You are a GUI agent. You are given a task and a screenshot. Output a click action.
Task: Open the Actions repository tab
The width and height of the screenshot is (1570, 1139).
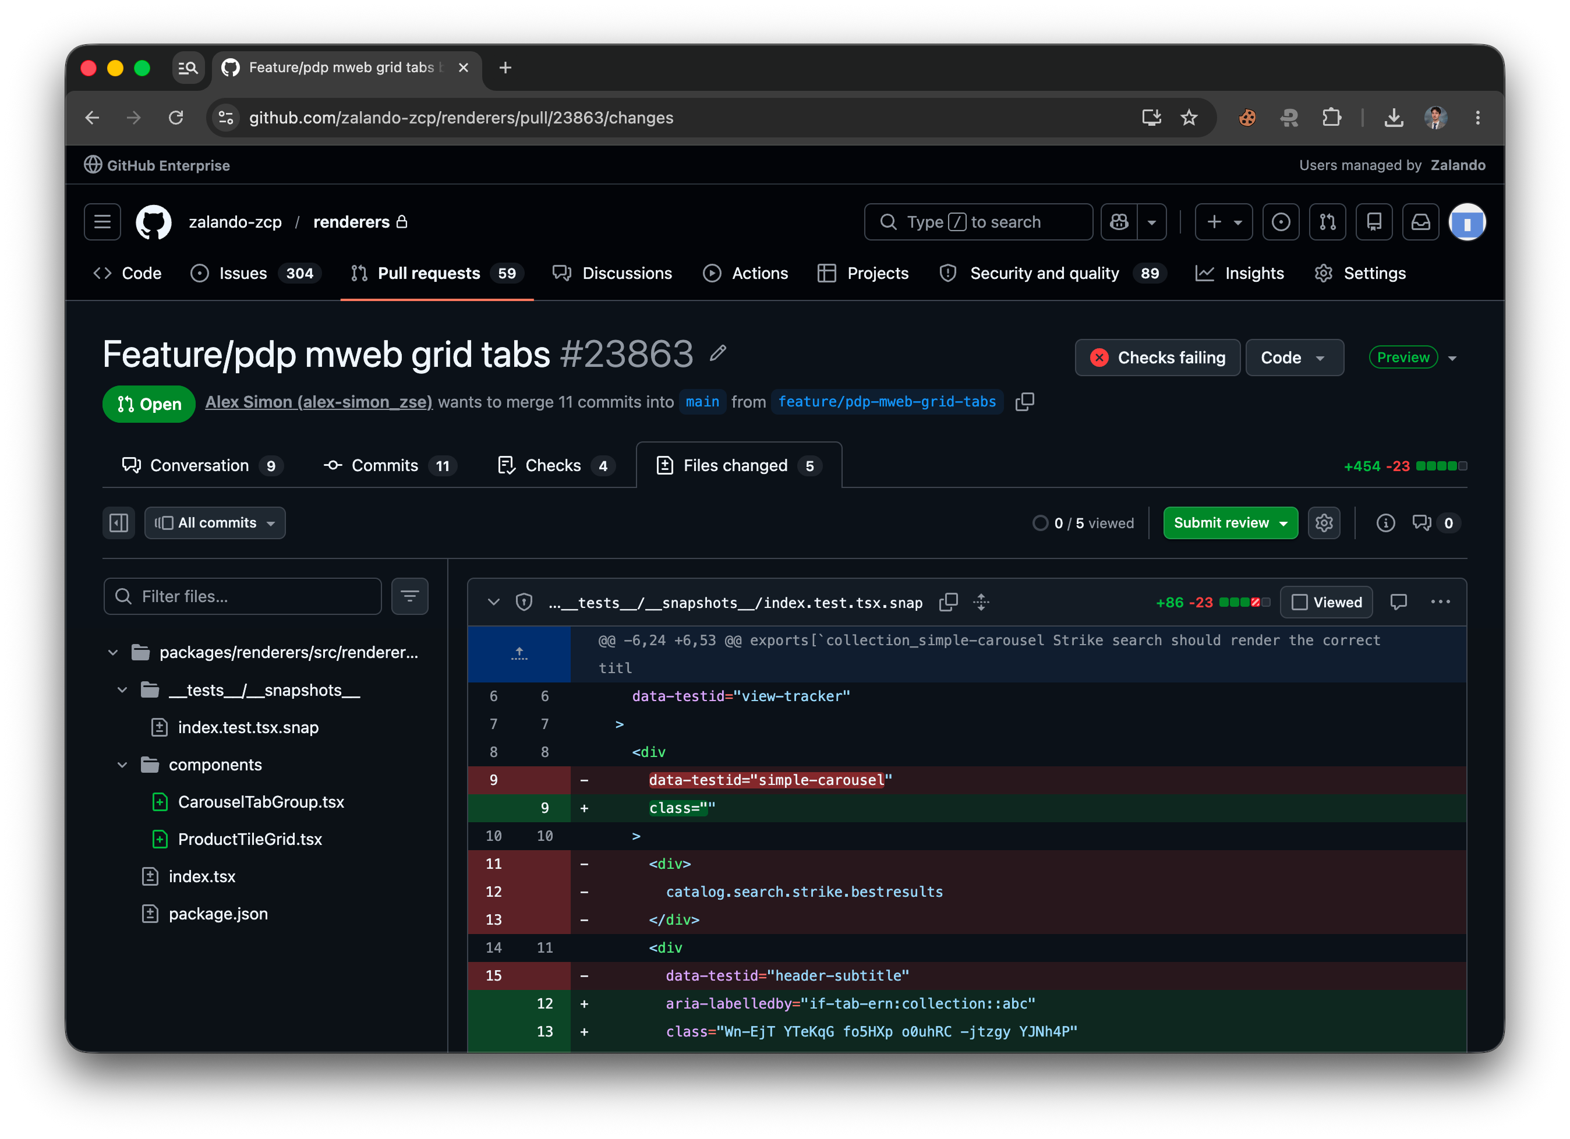point(745,274)
